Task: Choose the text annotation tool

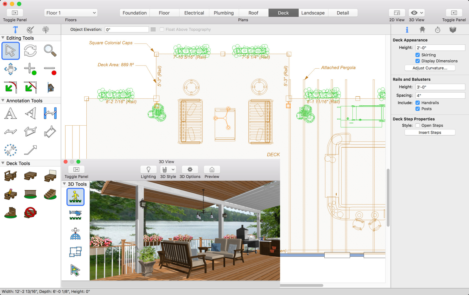Action: 11,113
